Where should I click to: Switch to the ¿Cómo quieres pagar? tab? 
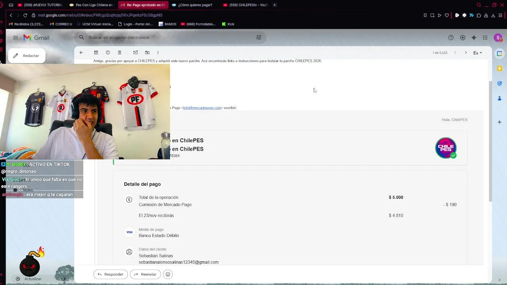194,5
